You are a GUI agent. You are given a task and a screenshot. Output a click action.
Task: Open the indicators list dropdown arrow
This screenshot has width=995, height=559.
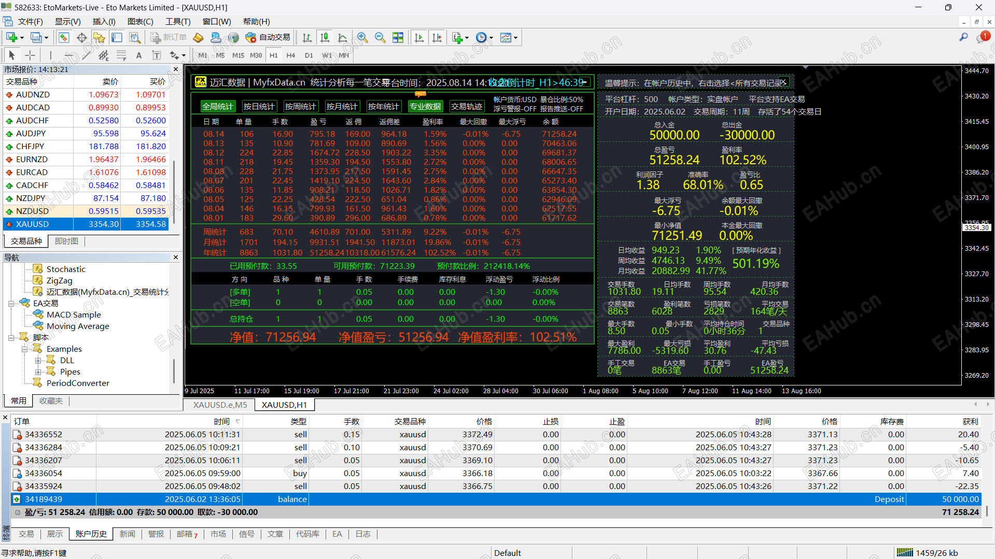(x=467, y=38)
